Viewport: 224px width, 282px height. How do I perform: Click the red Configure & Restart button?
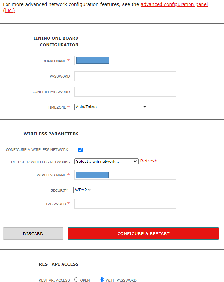tap(143, 233)
